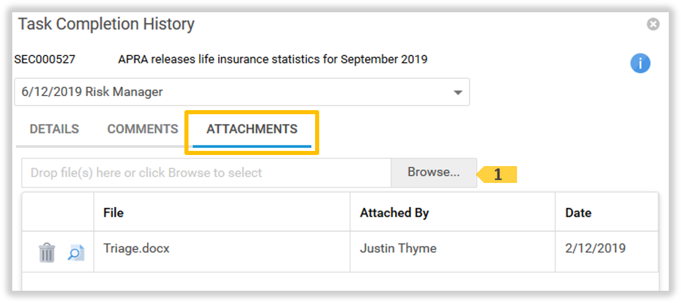The width and height of the screenshot is (681, 303).
Task: Click the Attached By column header
Action: point(394,213)
